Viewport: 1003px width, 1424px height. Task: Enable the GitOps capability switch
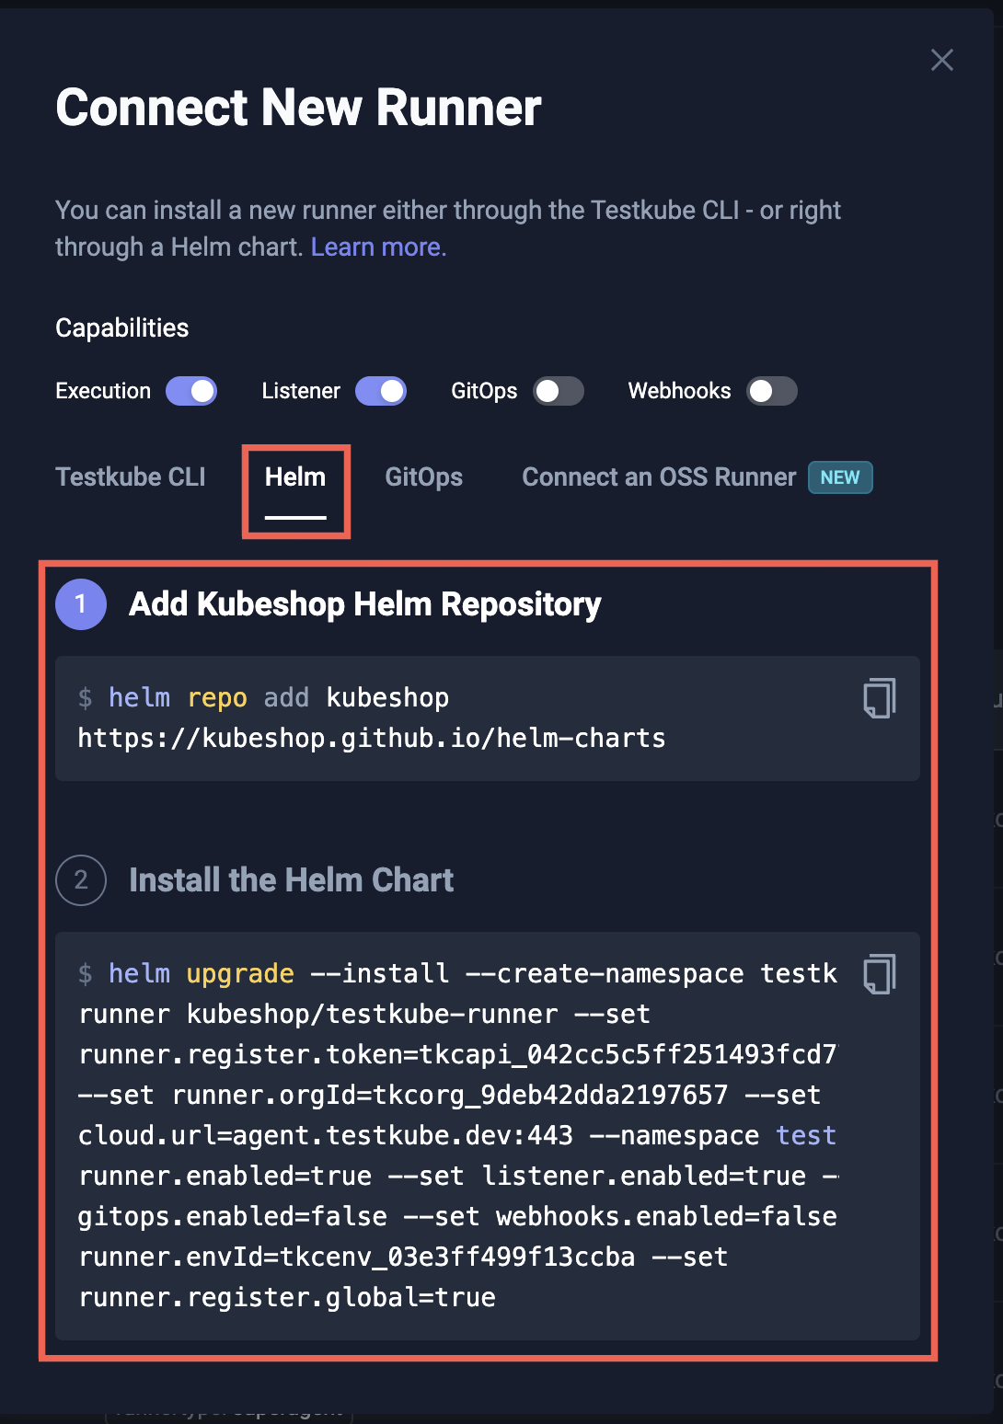[559, 391]
